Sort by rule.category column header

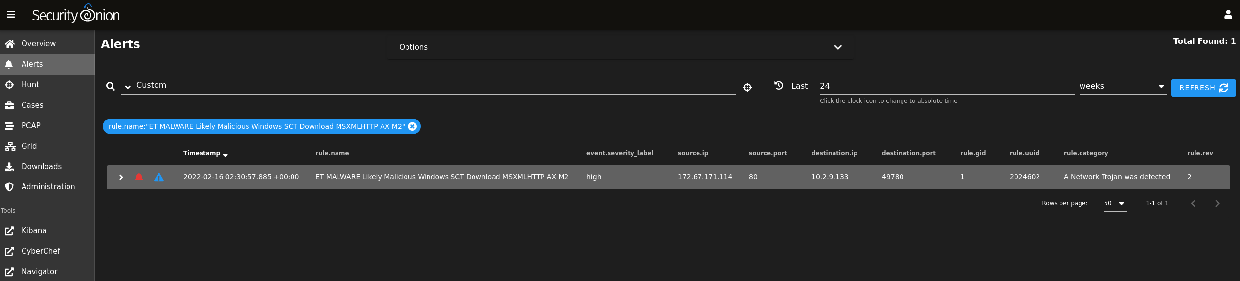[1086, 153]
